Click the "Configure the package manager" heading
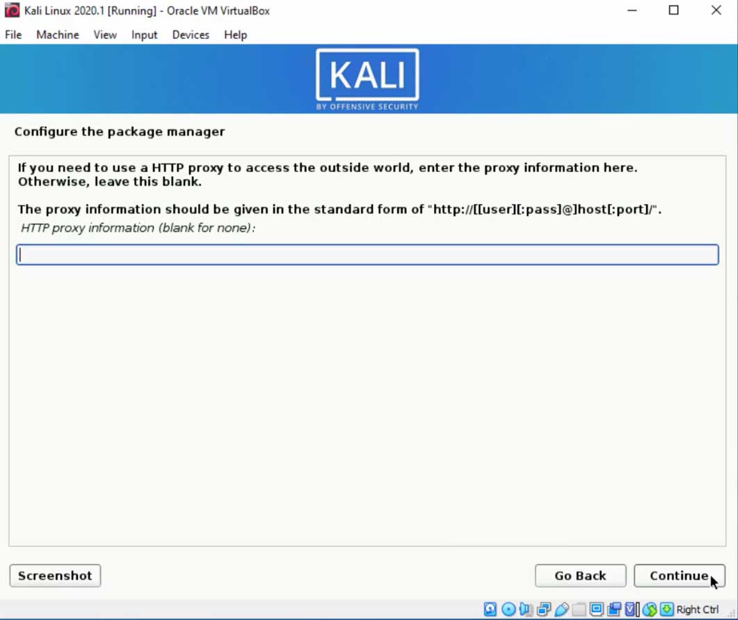This screenshot has height=620, width=738. click(120, 132)
